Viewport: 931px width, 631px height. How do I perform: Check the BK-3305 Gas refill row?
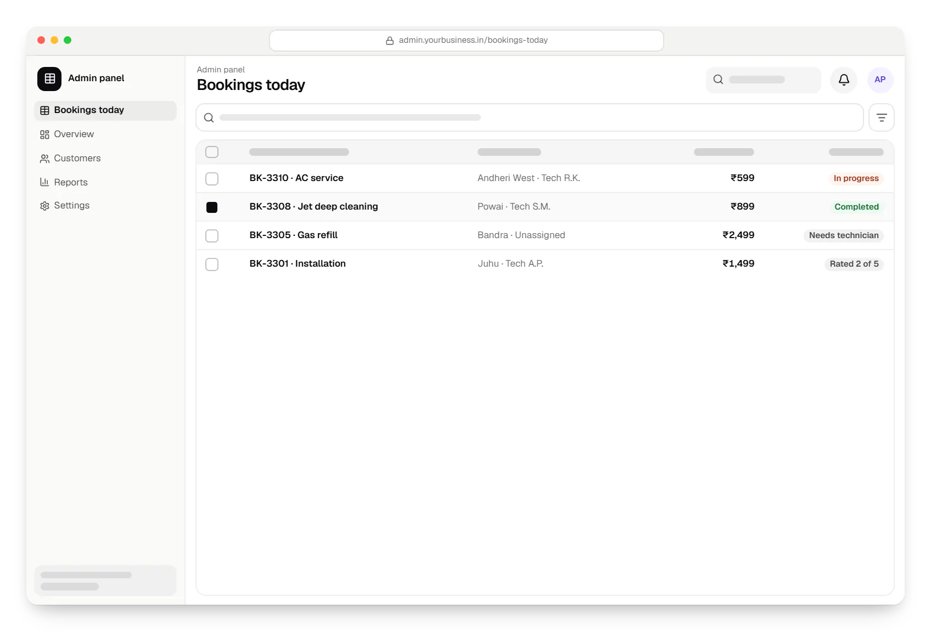pos(212,235)
